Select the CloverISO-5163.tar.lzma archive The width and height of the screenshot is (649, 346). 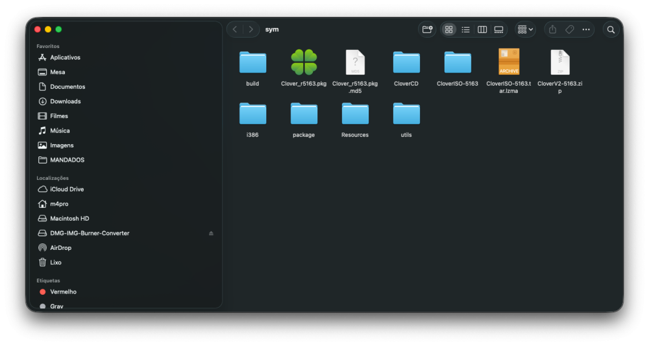pos(509,62)
